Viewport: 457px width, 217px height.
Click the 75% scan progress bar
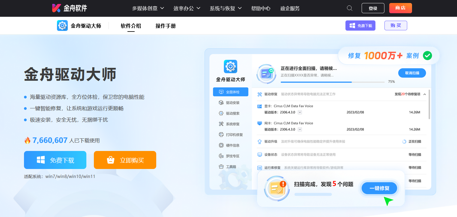pyautogui.click(x=333, y=82)
